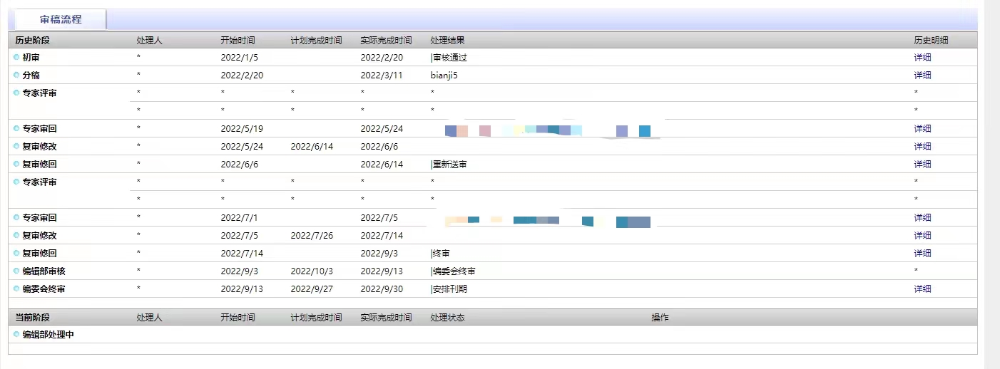Click the |审核通过 result text
1000x369 pixels.
click(x=449, y=58)
